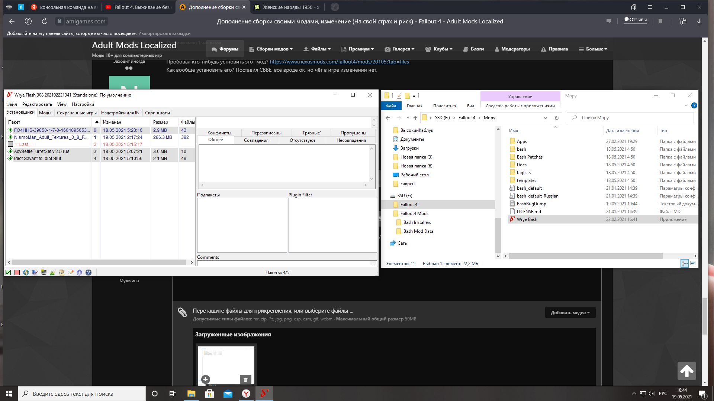Toggle the pink square box in status bar
This screenshot has width=714, height=401.
point(17,273)
